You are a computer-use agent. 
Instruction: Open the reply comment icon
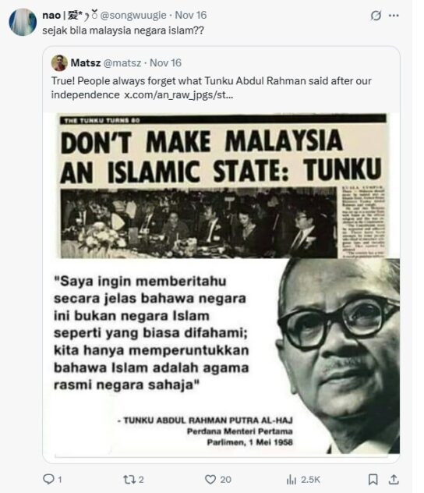point(48,479)
